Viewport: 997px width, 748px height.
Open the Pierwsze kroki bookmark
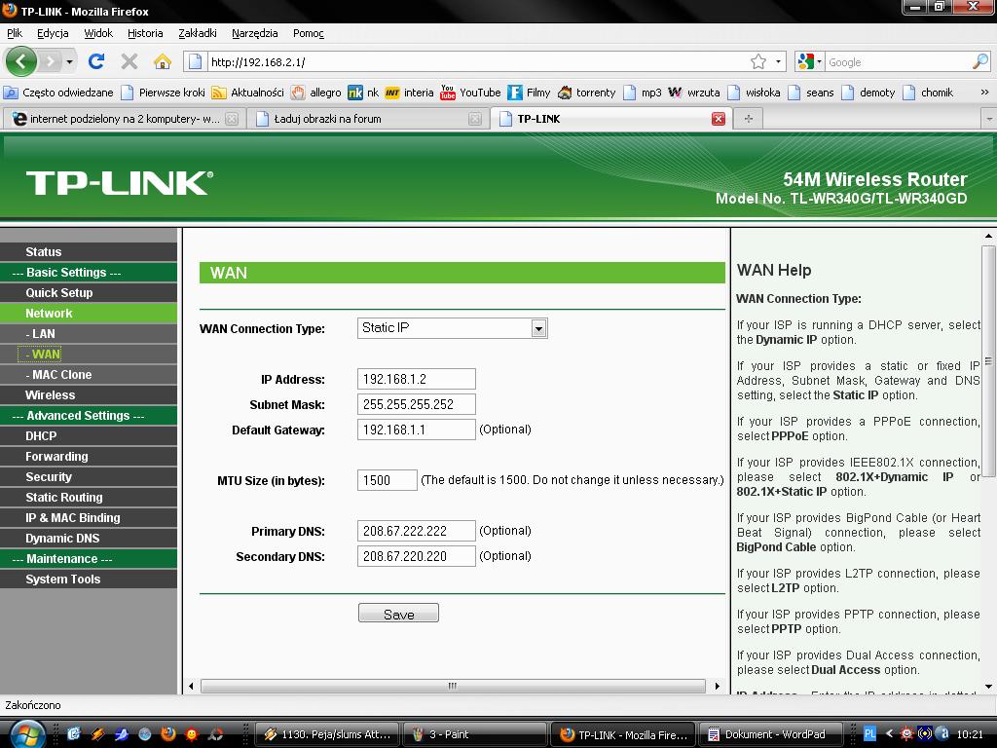[163, 93]
